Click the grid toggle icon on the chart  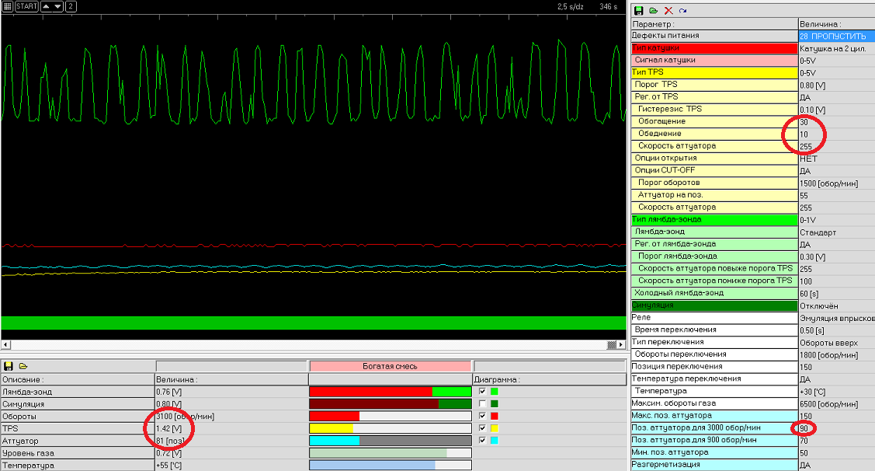tap(7, 6)
